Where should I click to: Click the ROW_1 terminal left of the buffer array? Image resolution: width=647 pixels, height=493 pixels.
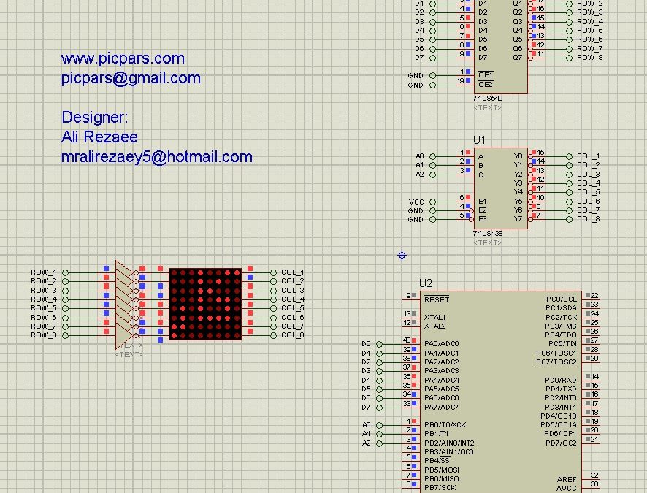pyautogui.click(x=65, y=272)
